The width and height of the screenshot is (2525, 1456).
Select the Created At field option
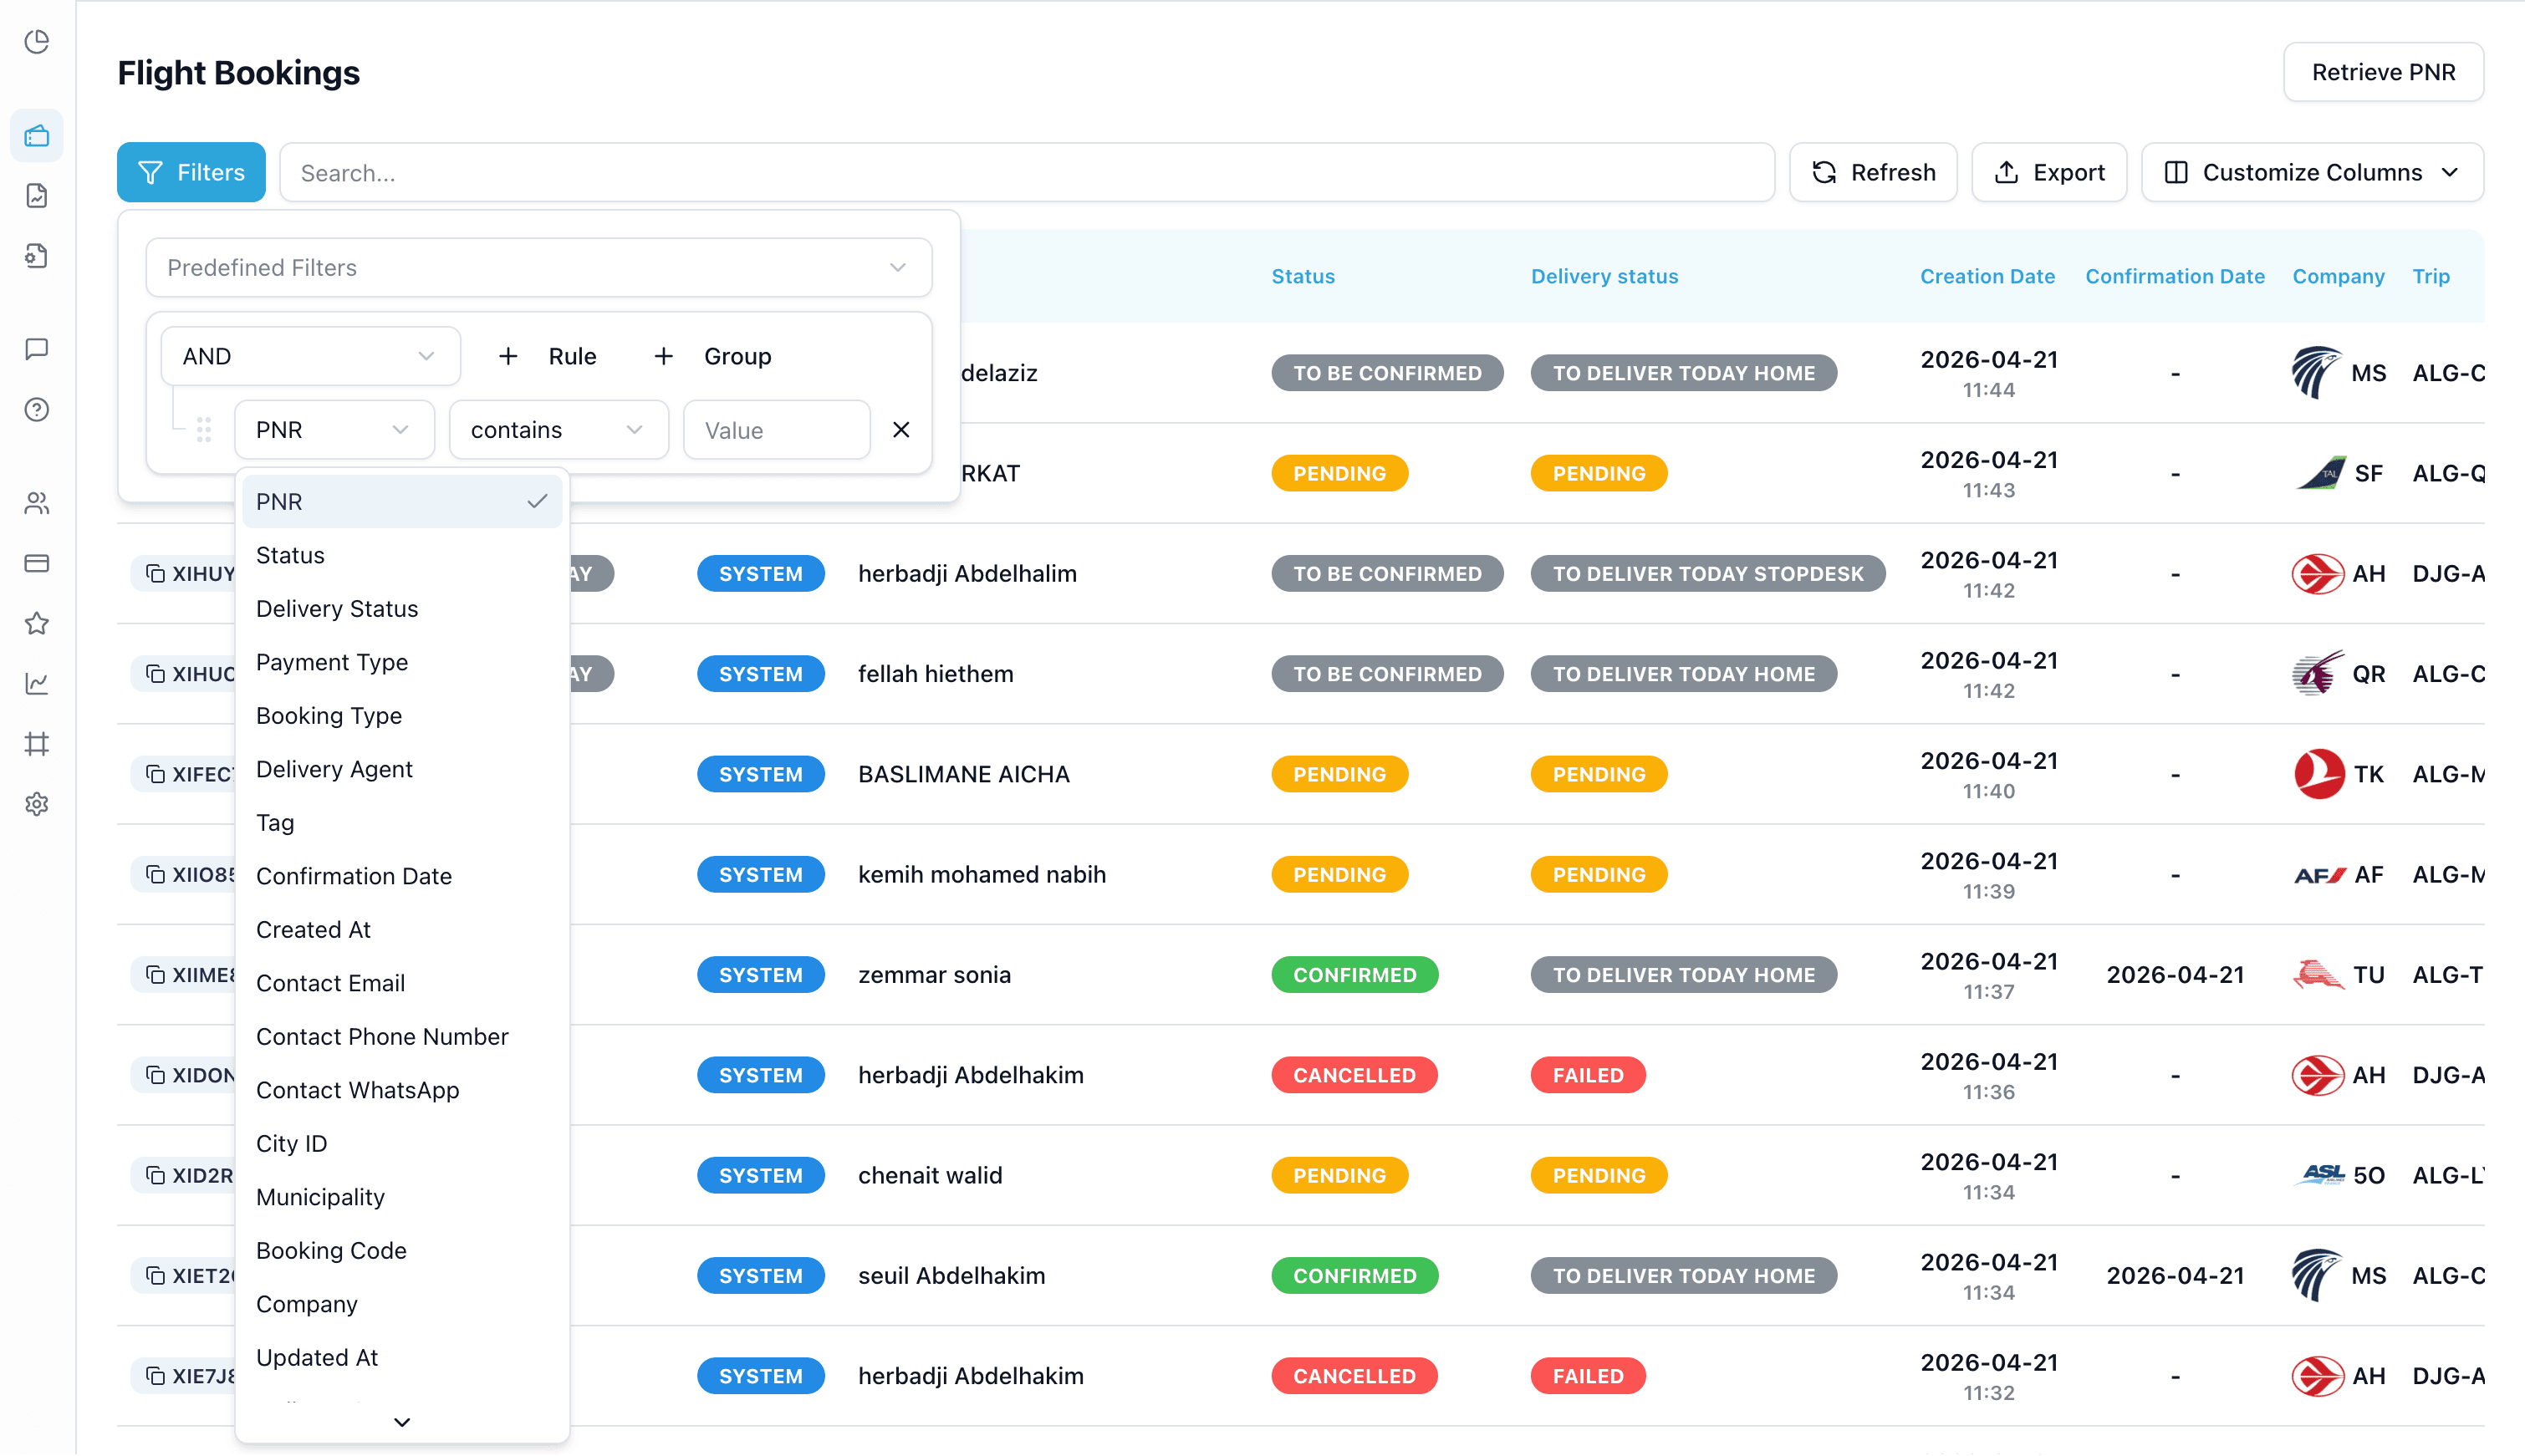tap(402, 930)
